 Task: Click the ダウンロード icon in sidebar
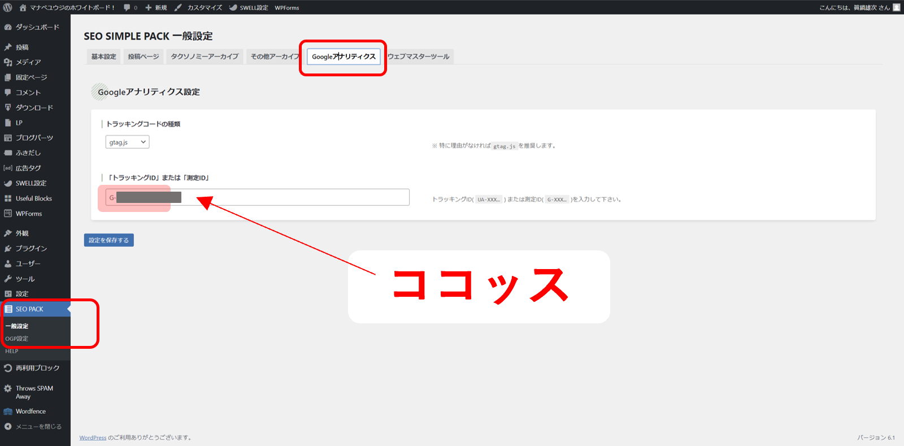(x=8, y=107)
